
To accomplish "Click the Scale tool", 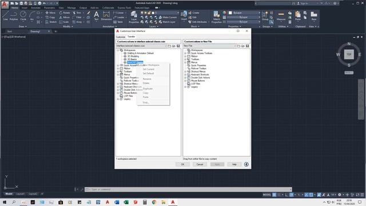I will [64, 22].
